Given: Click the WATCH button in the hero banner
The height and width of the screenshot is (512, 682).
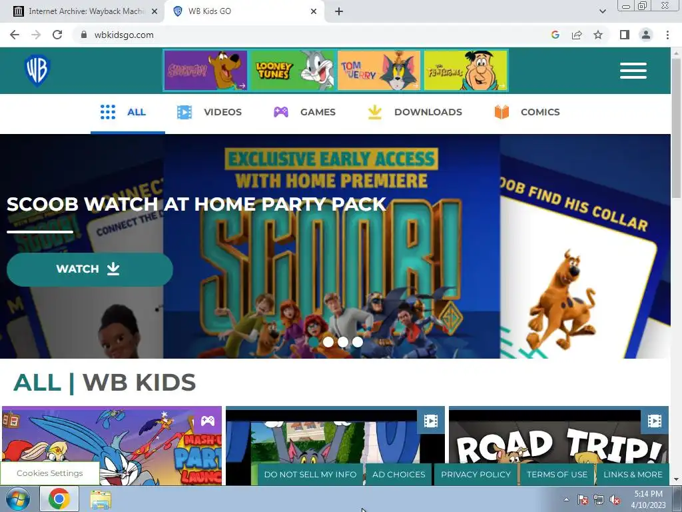Looking at the screenshot, I should pos(90,269).
